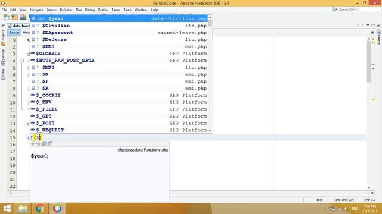
Task: Open the Files side panel
Action: coord(3,74)
